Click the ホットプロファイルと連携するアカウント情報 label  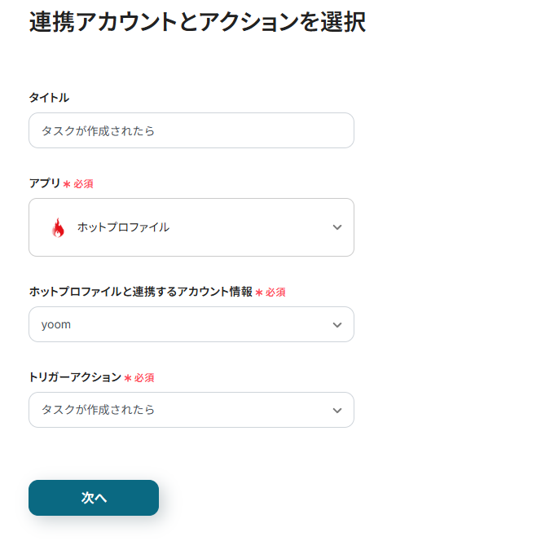click(x=140, y=292)
